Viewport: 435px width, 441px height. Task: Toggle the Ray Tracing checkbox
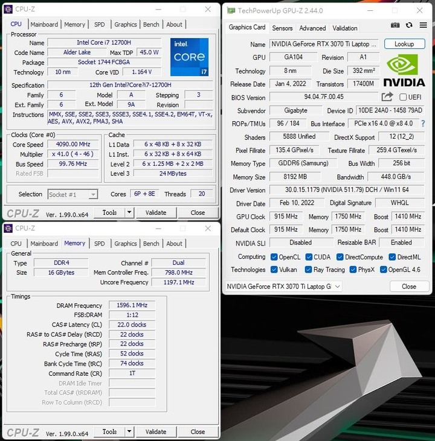coord(308,270)
